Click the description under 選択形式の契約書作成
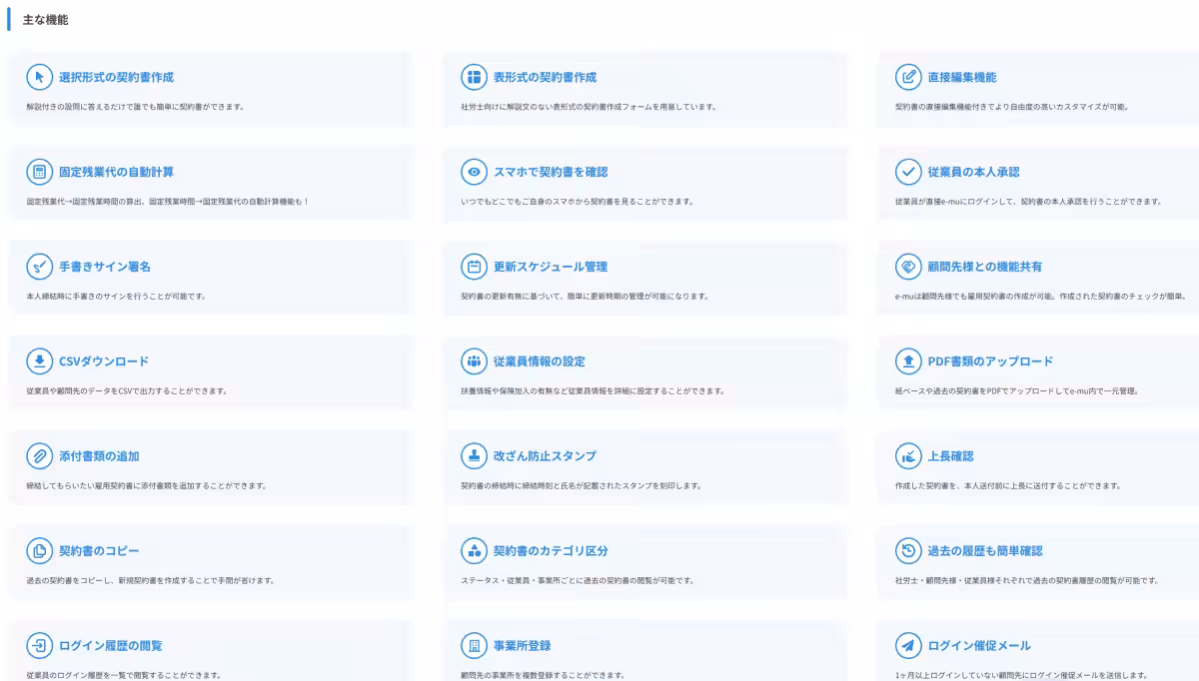The image size is (1199, 681). (x=136, y=107)
